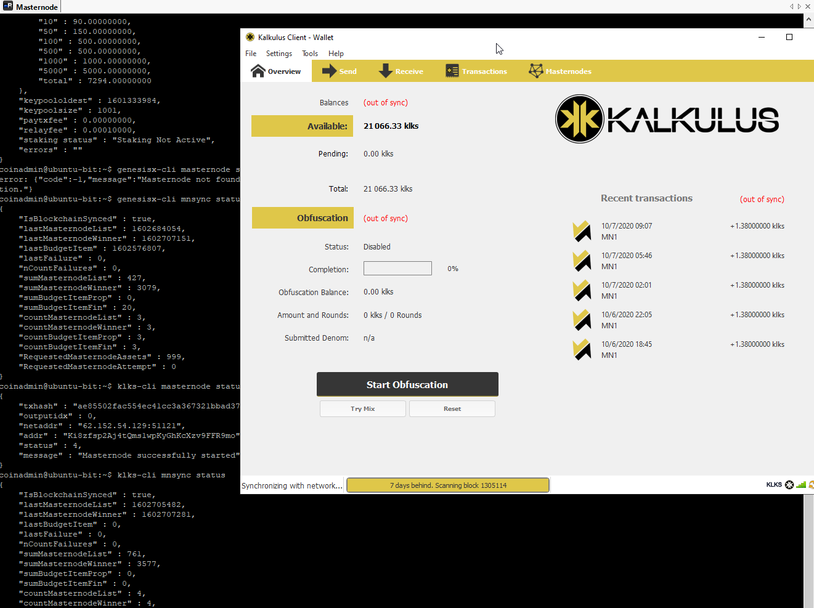Select the 10/6/2020 22:05 transaction date
The width and height of the screenshot is (814, 608).
click(627, 315)
